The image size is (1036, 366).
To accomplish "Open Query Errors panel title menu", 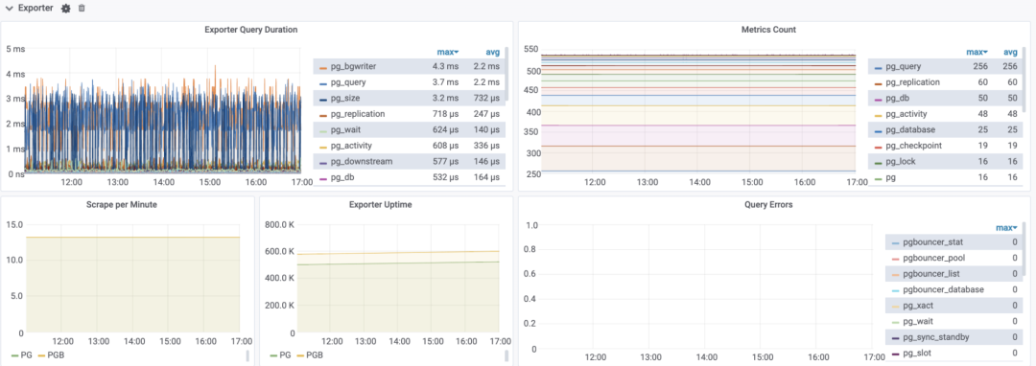I will (769, 204).
